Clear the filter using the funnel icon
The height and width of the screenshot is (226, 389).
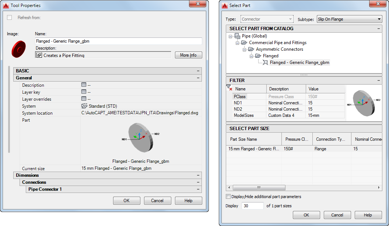click(229, 87)
